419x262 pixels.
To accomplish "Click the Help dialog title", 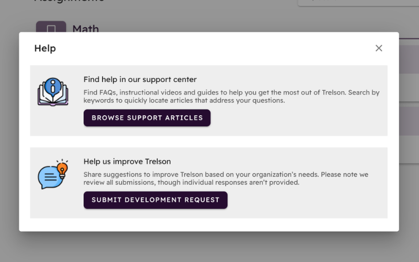I will [x=45, y=48].
